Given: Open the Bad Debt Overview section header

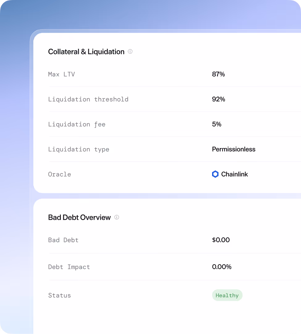Looking at the screenshot, I should tap(79, 217).
